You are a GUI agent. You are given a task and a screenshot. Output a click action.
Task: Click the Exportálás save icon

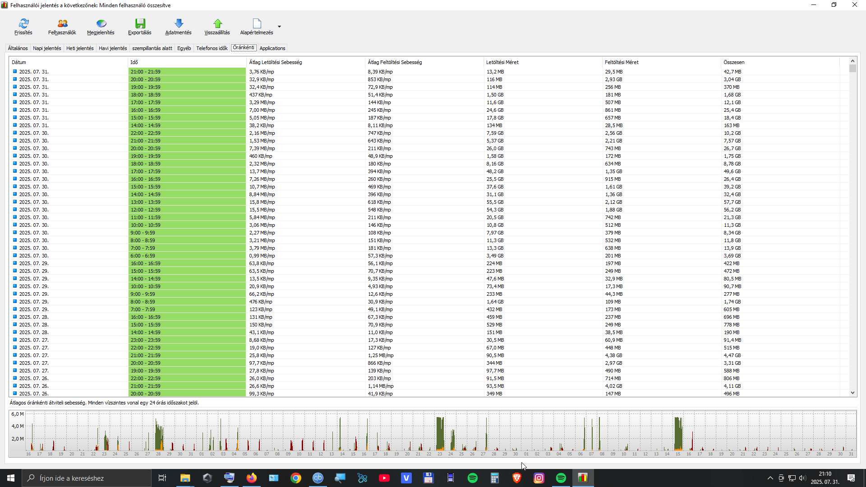[140, 23]
